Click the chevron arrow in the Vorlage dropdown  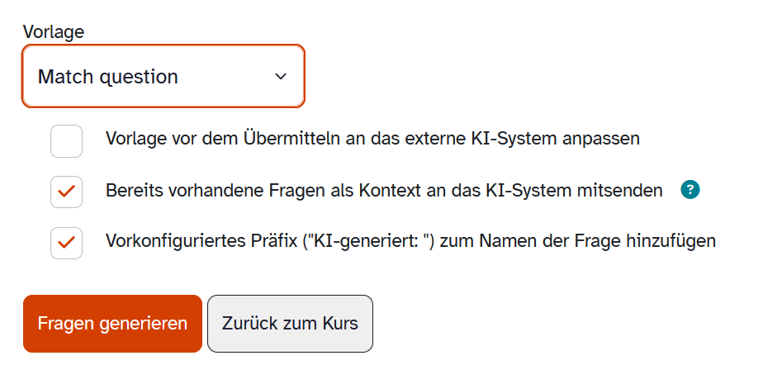pyautogui.click(x=281, y=77)
